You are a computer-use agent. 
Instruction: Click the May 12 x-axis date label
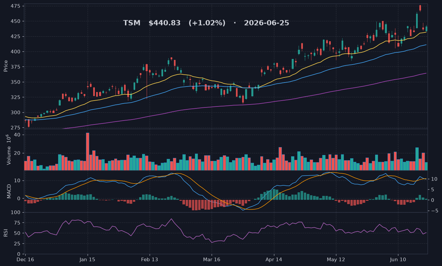(x=336, y=259)
